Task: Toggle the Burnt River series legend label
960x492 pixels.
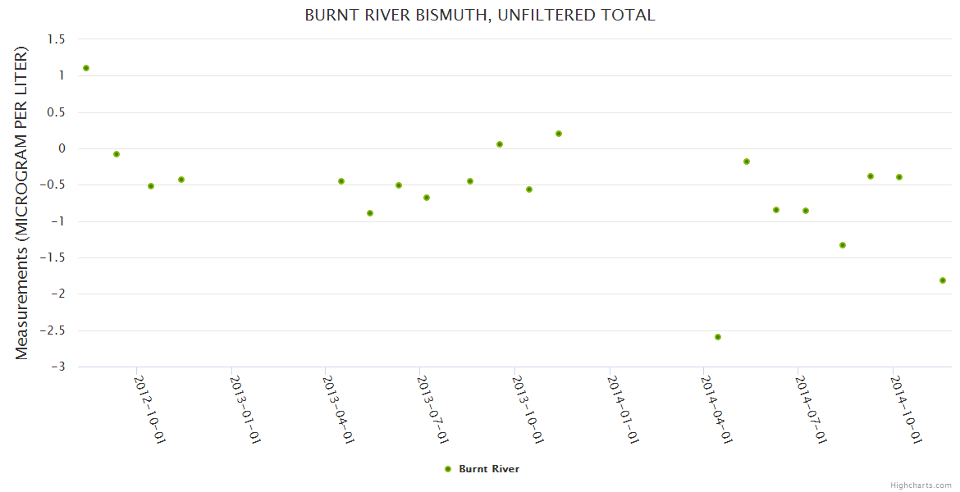Action: [489, 469]
